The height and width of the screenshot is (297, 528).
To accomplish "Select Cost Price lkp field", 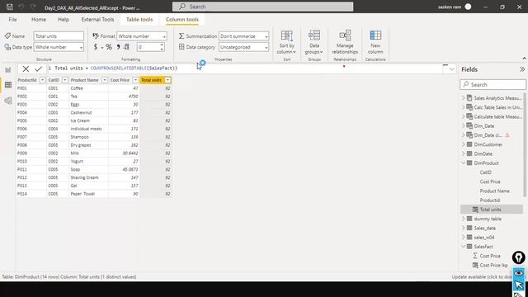I will tap(493, 266).
